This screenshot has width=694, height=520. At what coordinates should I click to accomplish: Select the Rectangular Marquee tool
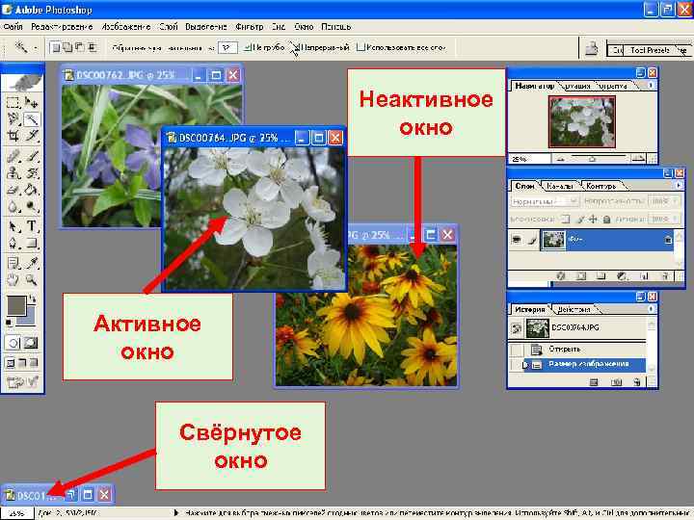click(13, 103)
